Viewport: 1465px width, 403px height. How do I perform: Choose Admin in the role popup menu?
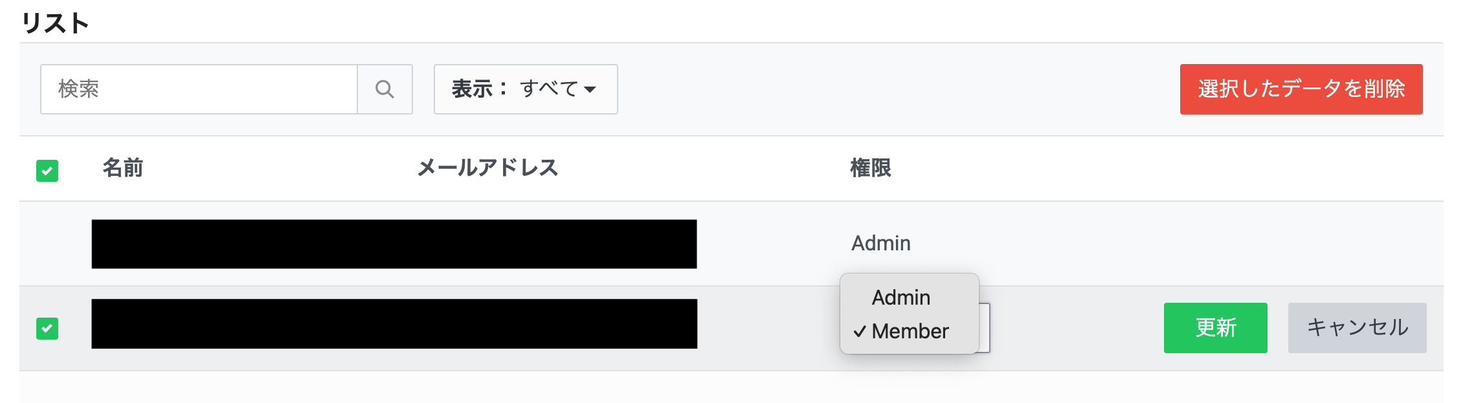coord(900,298)
